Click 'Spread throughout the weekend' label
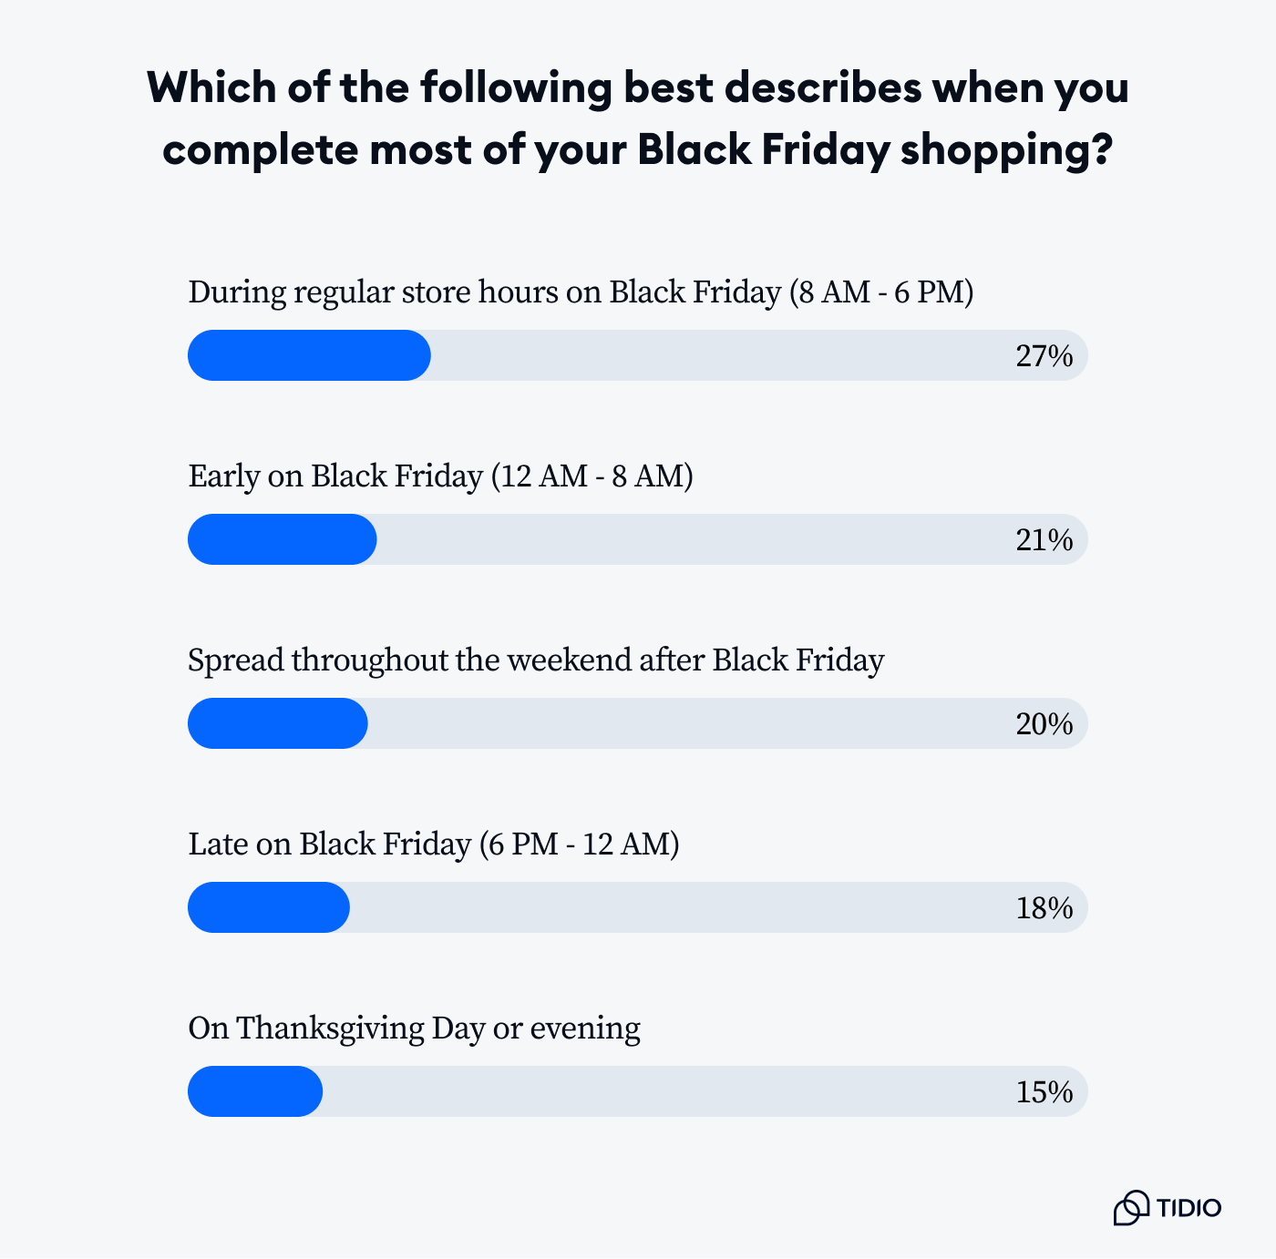 [536, 660]
